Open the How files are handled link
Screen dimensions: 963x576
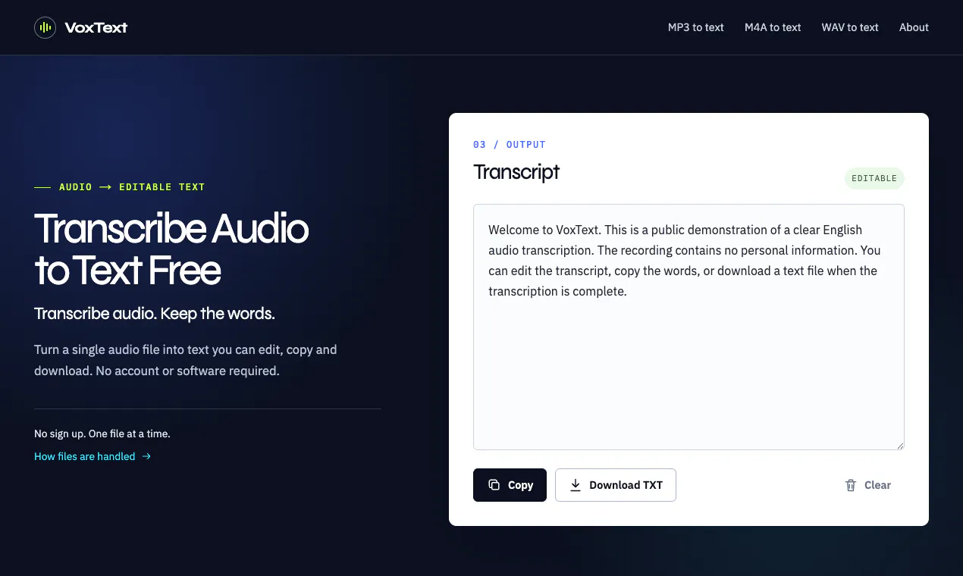coord(93,456)
